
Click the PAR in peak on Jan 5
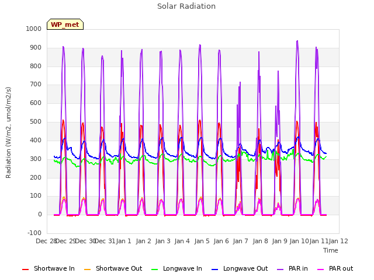pos(200,45)
